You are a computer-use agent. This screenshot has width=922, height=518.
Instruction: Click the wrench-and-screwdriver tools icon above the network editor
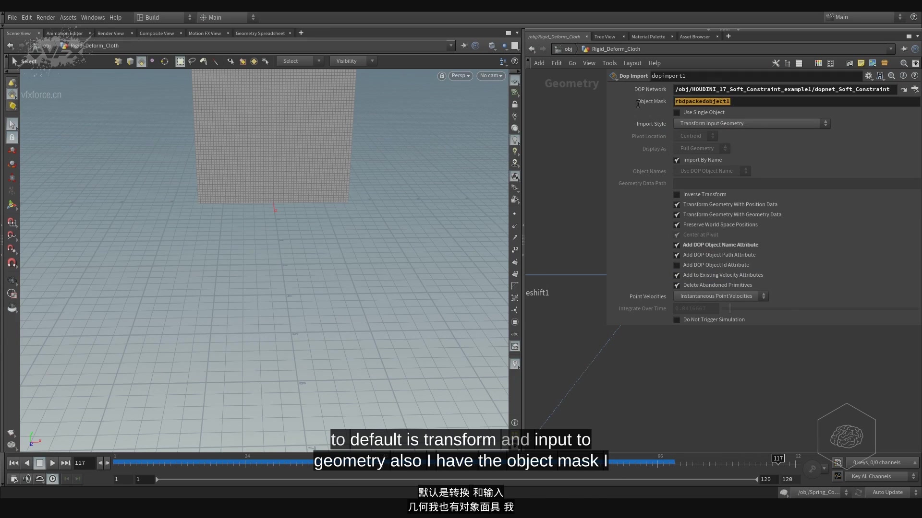[776, 63]
